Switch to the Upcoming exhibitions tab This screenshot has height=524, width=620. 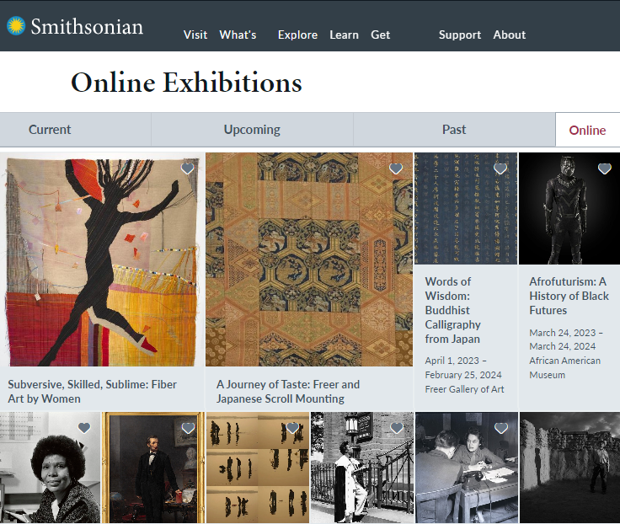point(252,130)
